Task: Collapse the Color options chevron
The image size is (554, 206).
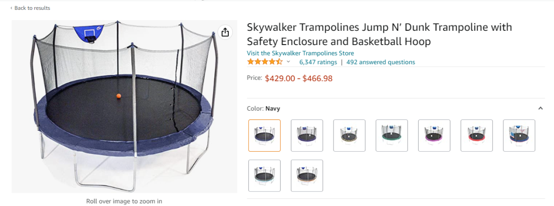Action: [540, 108]
